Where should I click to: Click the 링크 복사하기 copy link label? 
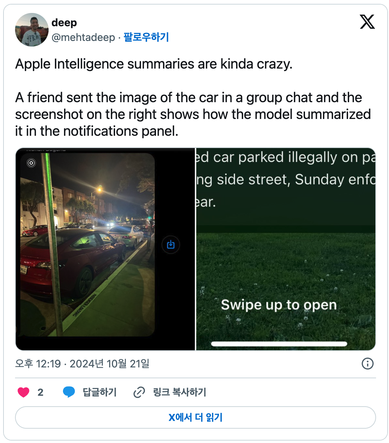pos(179,392)
